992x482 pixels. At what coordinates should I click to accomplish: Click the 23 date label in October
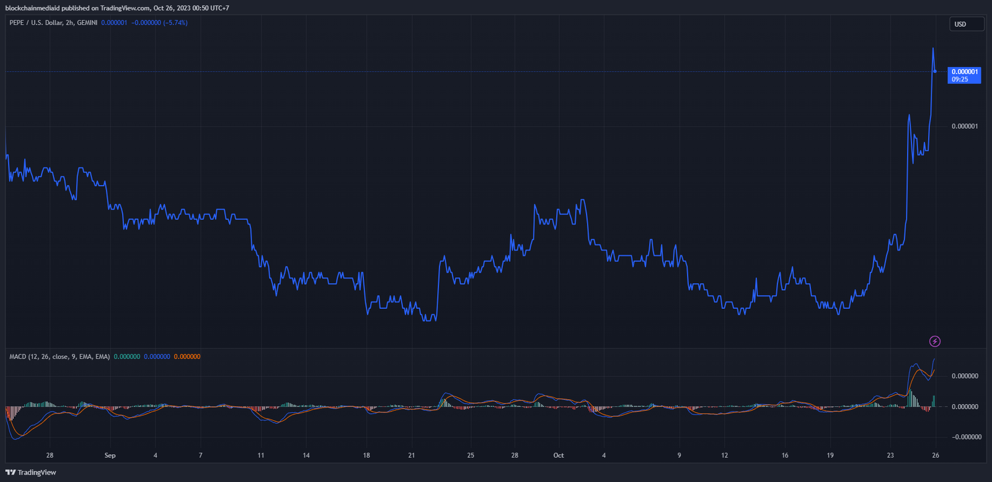[890, 455]
